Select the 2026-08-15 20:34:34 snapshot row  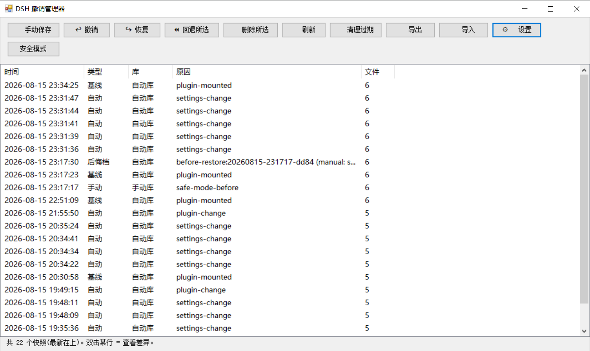pyautogui.click(x=198, y=251)
